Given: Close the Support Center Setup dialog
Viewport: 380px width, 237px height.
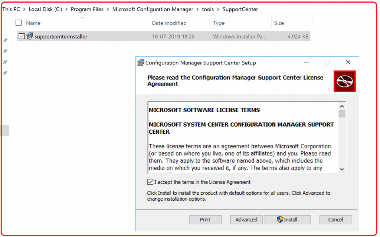Looking at the screenshot, I should click(x=348, y=62).
